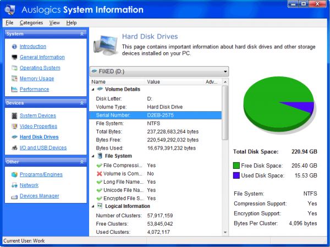This screenshot has width=330, height=247.
Task: Open the Categories menu
Action: pyautogui.click(x=31, y=23)
